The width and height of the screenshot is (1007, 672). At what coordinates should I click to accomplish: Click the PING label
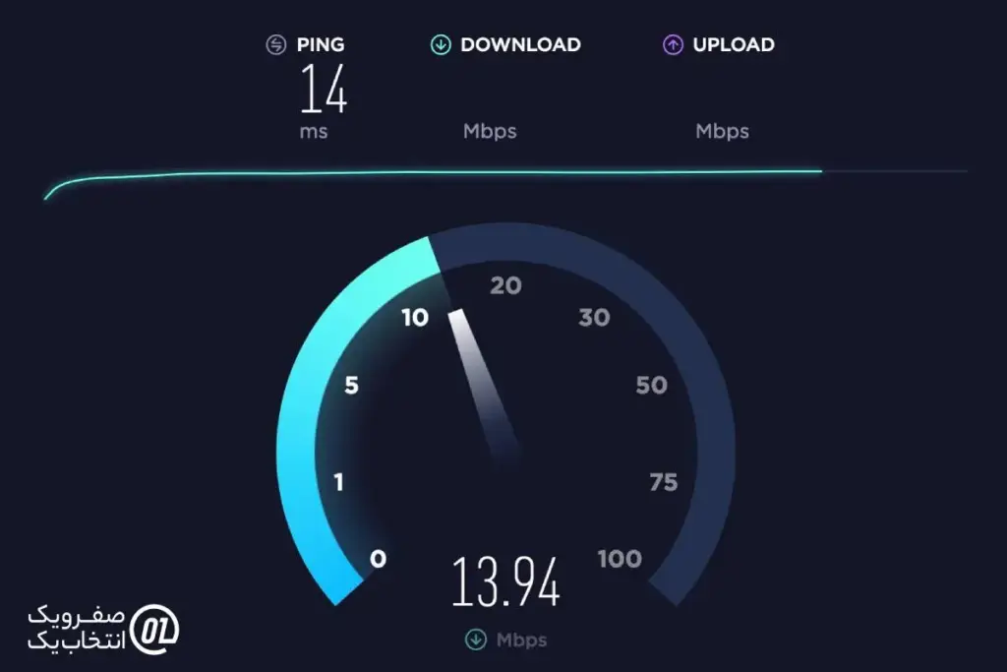click(x=321, y=45)
